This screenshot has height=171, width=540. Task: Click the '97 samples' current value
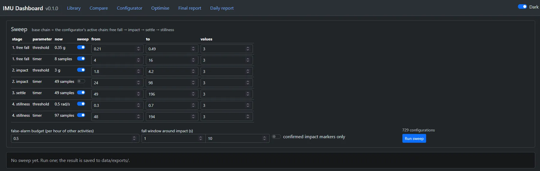(64, 115)
